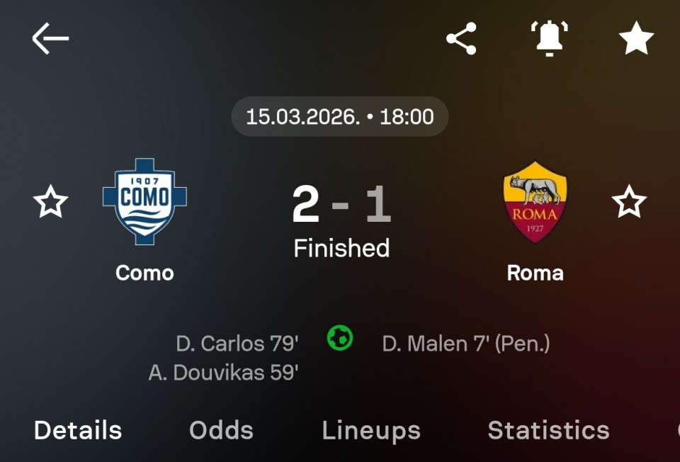Tap the back arrow icon

(50, 38)
